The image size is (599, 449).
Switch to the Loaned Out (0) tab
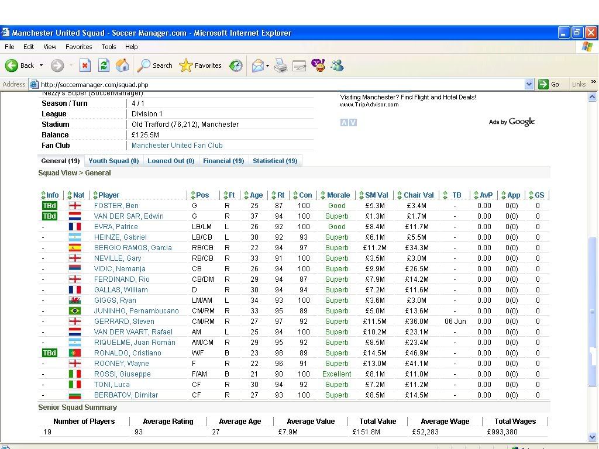pyautogui.click(x=171, y=161)
